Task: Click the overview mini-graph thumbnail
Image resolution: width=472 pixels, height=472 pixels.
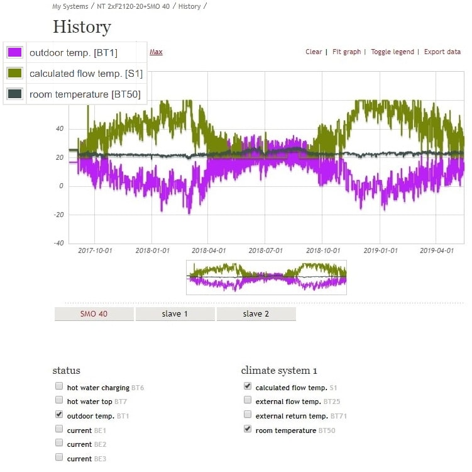Action: pos(266,278)
